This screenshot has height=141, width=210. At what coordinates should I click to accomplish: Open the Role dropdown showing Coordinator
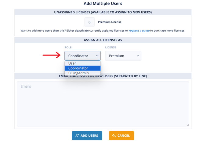(82, 56)
